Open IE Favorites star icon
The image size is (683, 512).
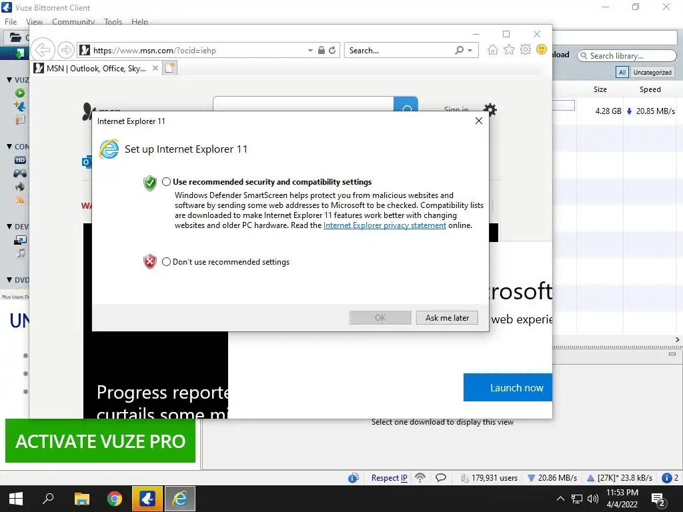coord(509,49)
